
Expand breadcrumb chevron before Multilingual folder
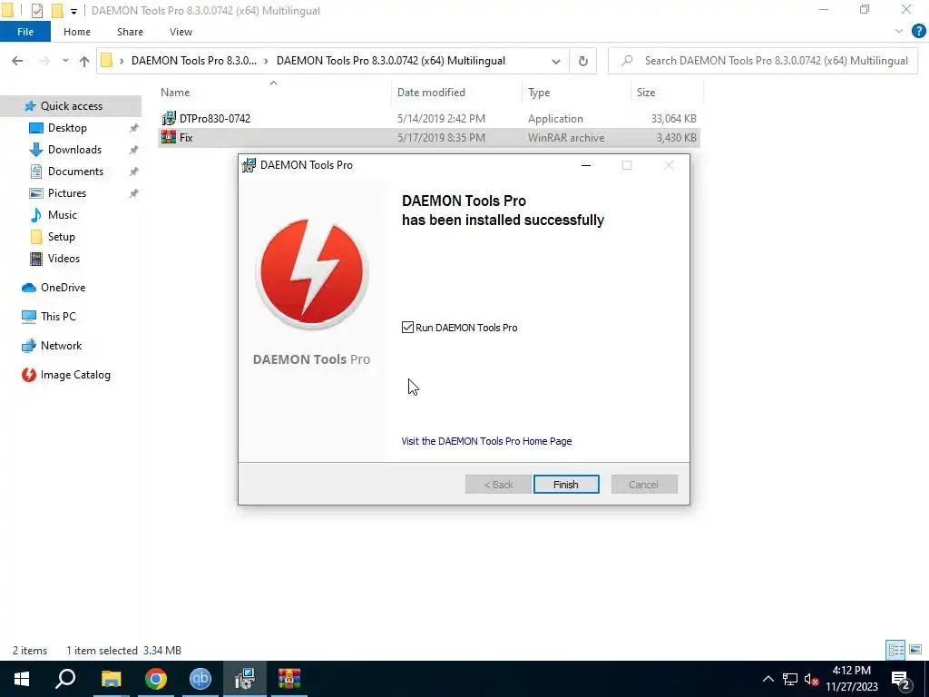pos(267,61)
